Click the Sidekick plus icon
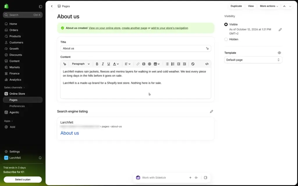 point(190,178)
